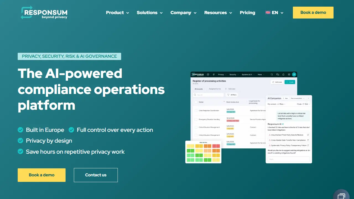Open Past conversations dropdown in AI Companion
This screenshot has width=354, height=199.
tap(297, 98)
